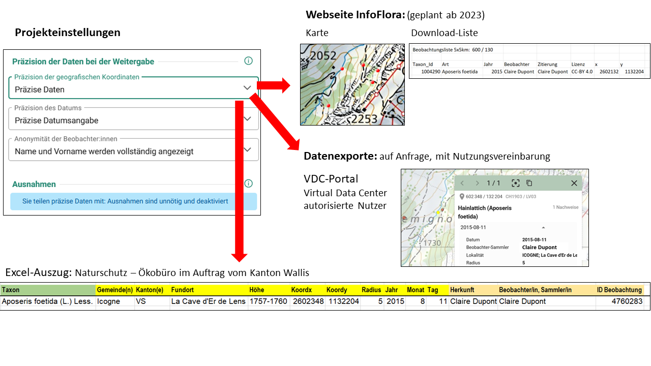651x366 pixels.
Task: Collapse the 2015-08-11 observation entry
Action: pos(543,227)
